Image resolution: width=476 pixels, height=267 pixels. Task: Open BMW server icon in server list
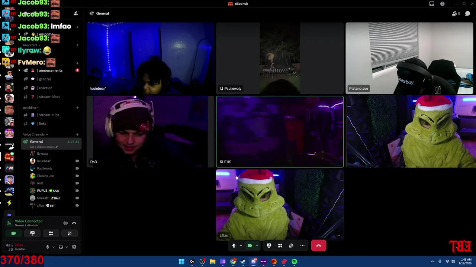pos(9,168)
